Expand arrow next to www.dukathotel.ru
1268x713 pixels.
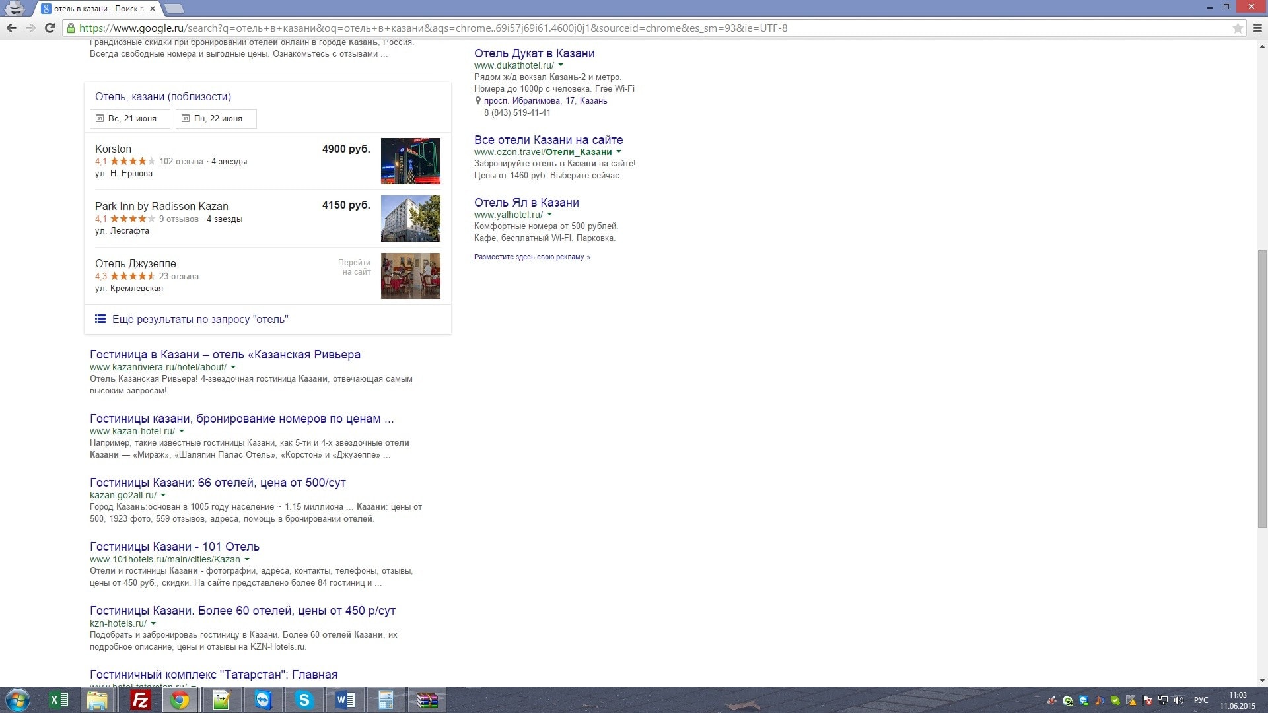point(561,66)
